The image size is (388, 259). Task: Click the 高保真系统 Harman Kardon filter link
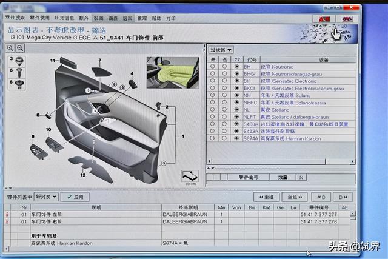(x=291, y=138)
